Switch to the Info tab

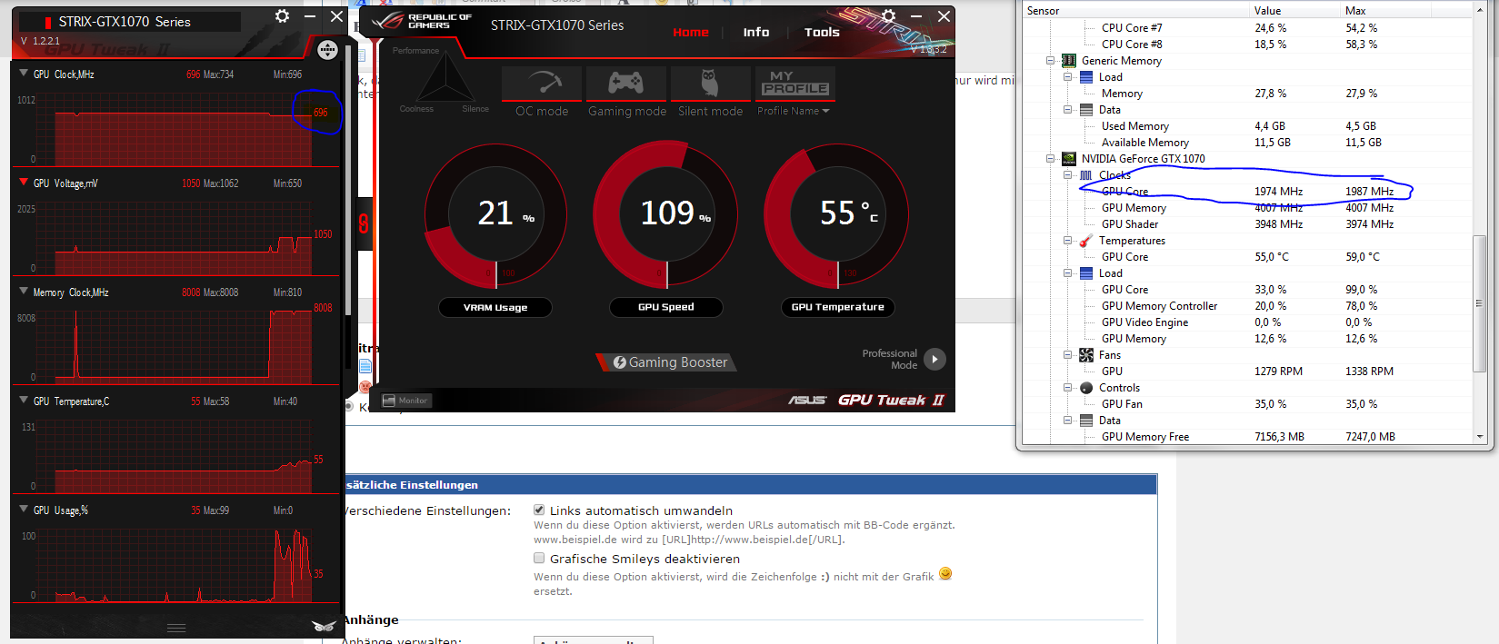756,32
